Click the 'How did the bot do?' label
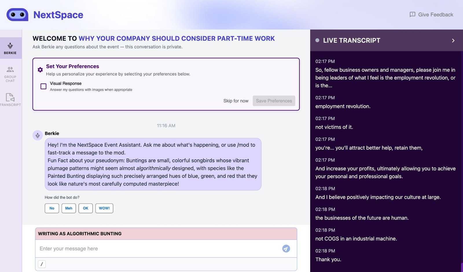 tap(62, 197)
